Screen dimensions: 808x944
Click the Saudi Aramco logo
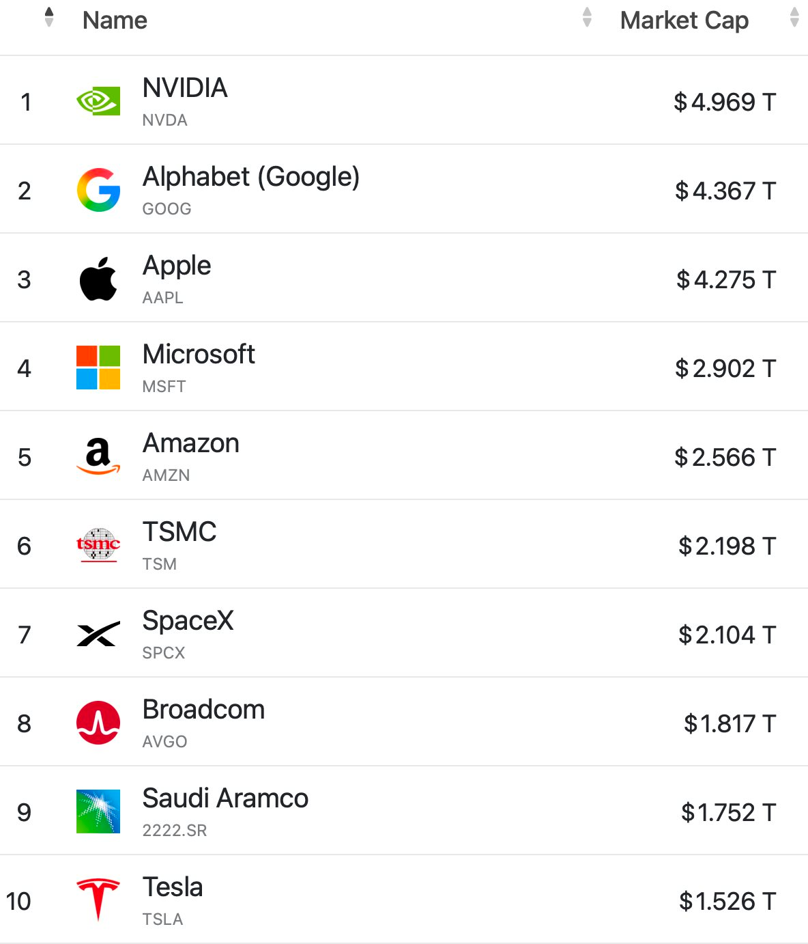98,811
